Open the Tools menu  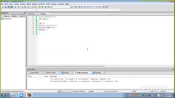[48, 4]
